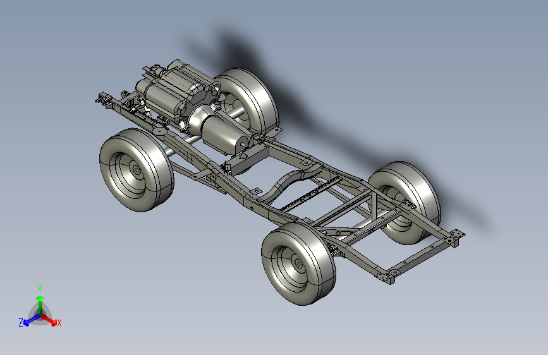Select the wheel partly hidden behind the engine

point(248,101)
